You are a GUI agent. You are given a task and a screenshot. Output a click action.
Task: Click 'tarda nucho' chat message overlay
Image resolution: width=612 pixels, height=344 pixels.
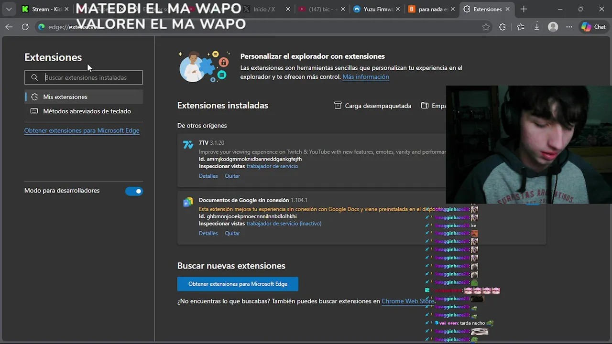pos(472,323)
